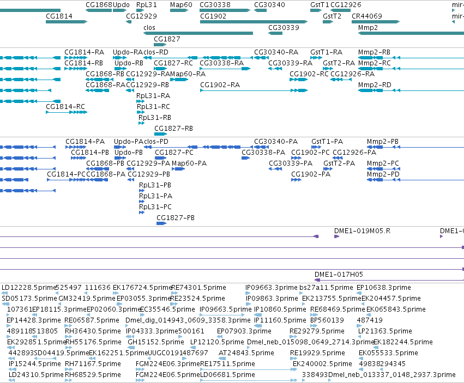Select the CG12926-PA protein label
This screenshot has height=383, width=464.
(x=354, y=153)
